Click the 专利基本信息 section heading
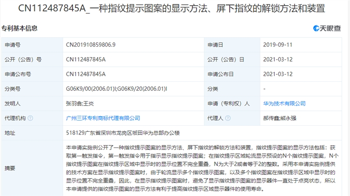The height and width of the screenshot is (196, 350). click(19, 28)
